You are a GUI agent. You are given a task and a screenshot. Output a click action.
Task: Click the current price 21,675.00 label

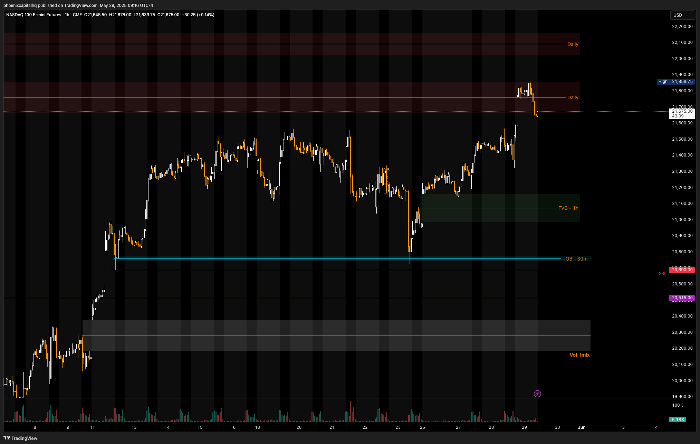point(682,111)
